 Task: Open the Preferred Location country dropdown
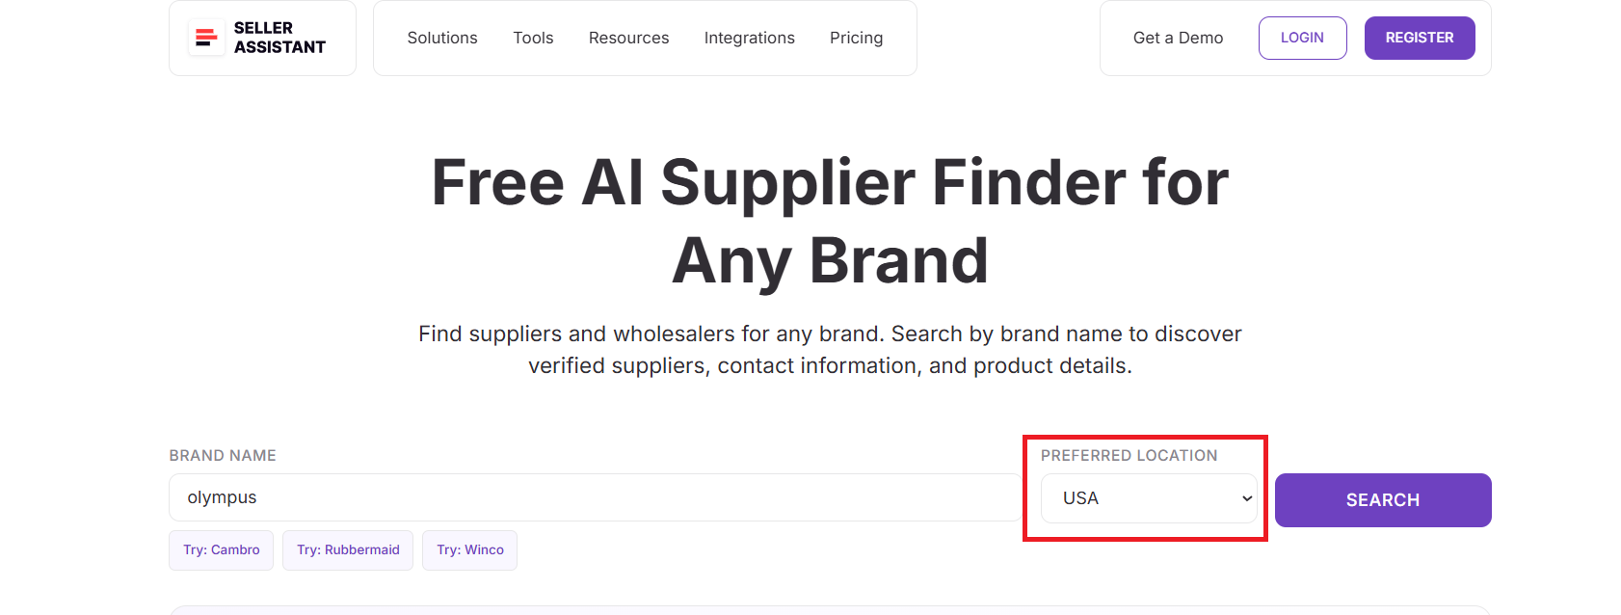click(x=1147, y=498)
